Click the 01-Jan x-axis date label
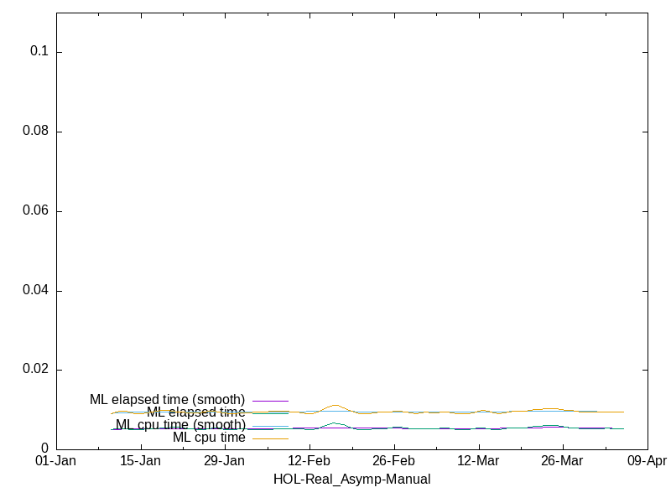This screenshot has height=503, width=671. (55, 461)
